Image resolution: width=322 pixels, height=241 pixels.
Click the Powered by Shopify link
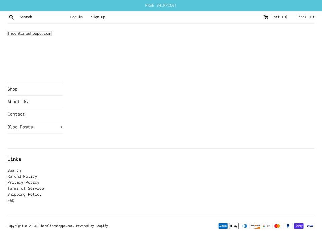[92, 226]
